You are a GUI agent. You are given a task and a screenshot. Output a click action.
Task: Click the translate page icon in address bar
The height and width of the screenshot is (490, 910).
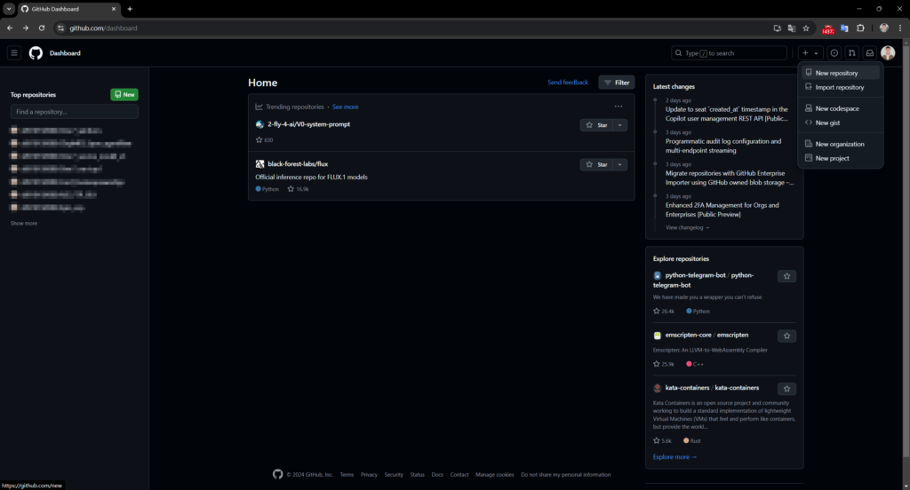(x=792, y=28)
